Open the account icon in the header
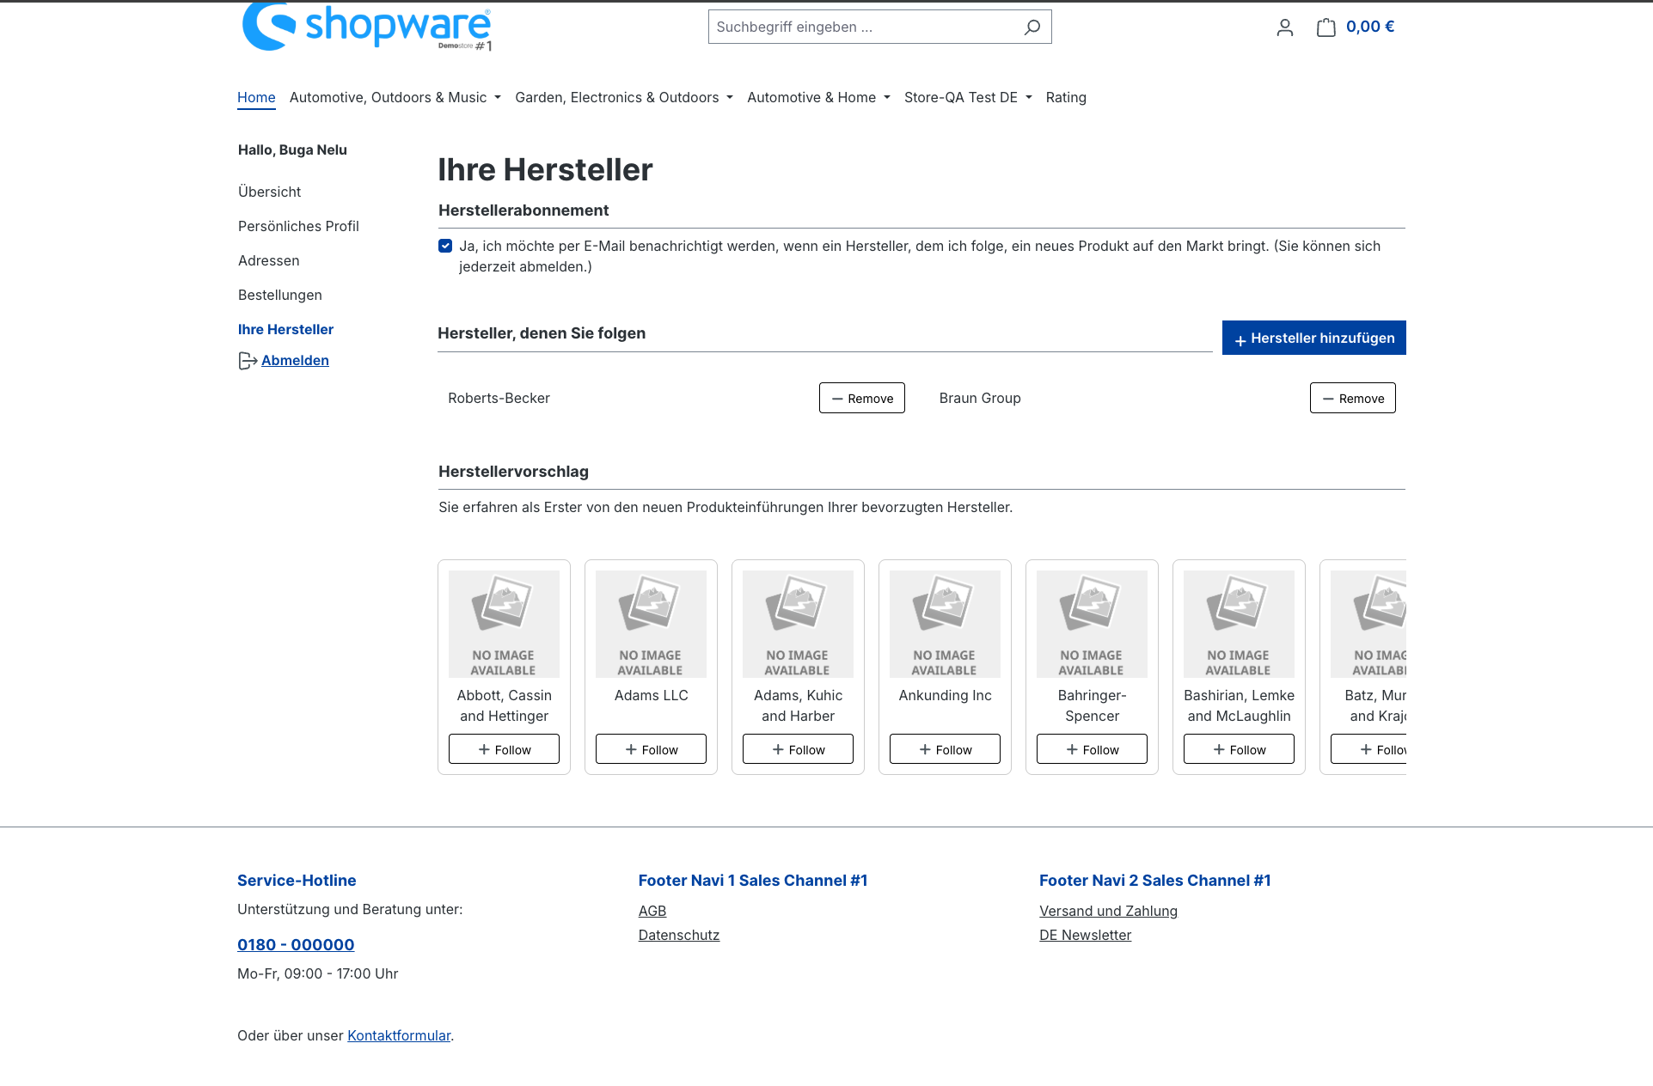Image resolution: width=1653 pixels, height=1086 pixels. (1284, 27)
